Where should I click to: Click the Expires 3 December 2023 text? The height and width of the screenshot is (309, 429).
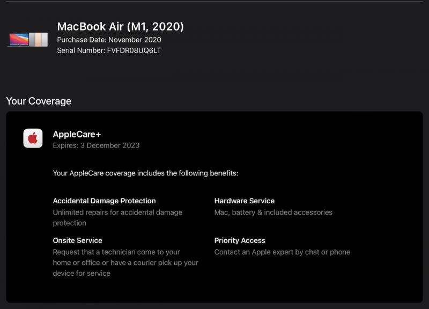click(96, 145)
